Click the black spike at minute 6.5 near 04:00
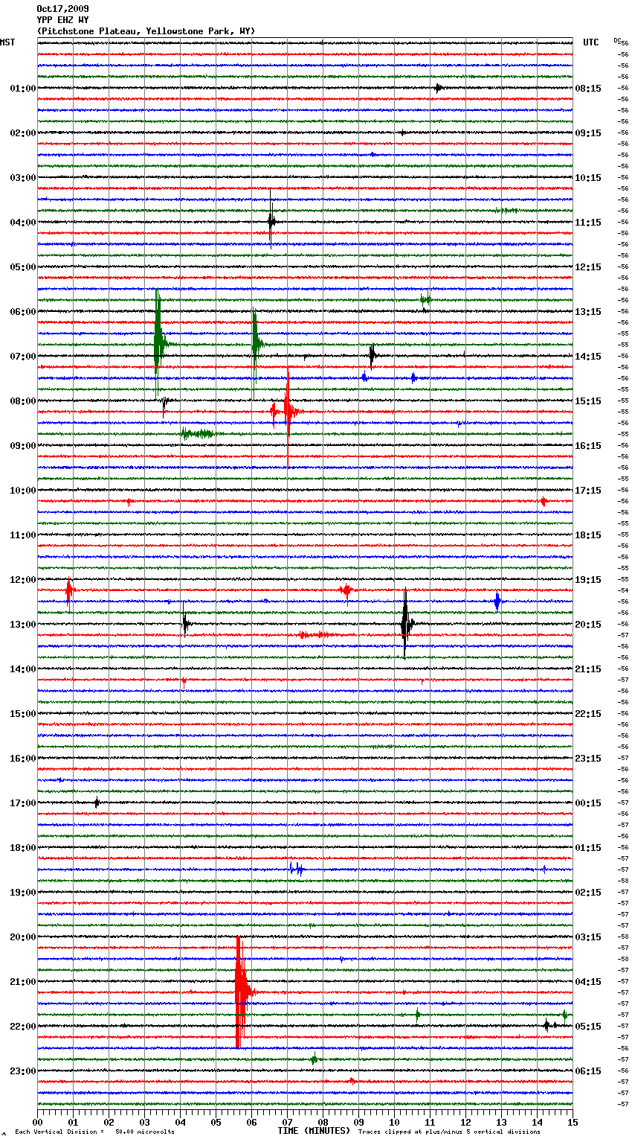Viewport: 632px width, 1142px height. coord(271,220)
